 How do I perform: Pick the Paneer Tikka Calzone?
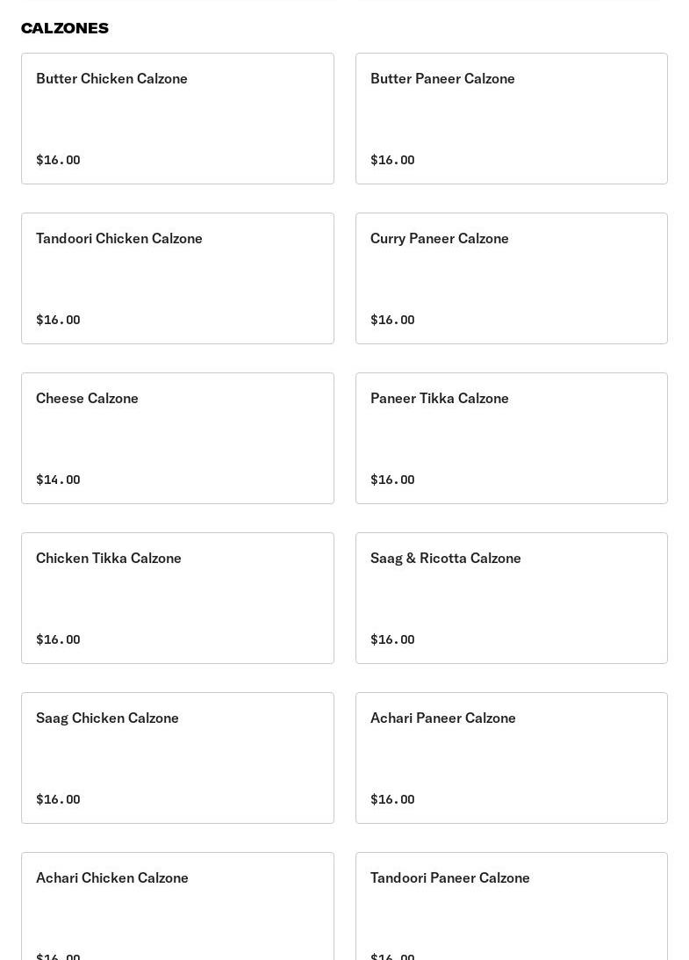click(x=511, y=438)
